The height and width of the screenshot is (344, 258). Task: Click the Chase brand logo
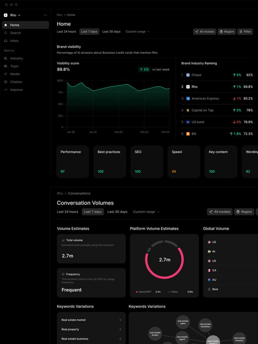coord(188,75)
